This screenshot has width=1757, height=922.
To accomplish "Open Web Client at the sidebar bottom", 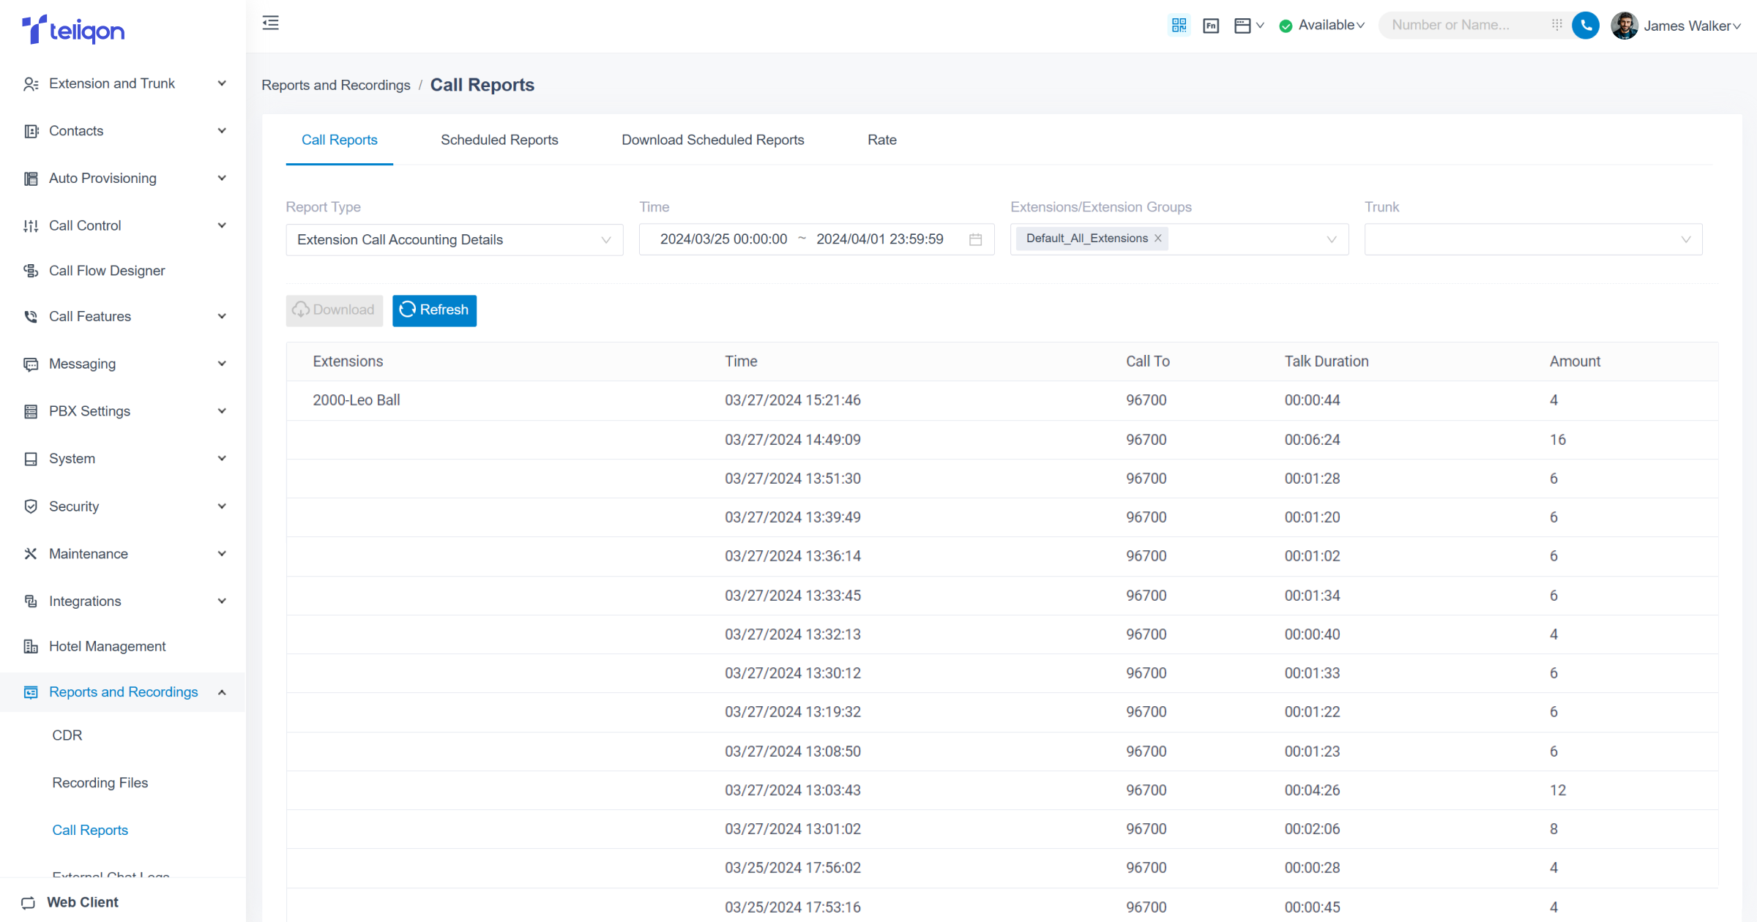I will tap(82, 902).
